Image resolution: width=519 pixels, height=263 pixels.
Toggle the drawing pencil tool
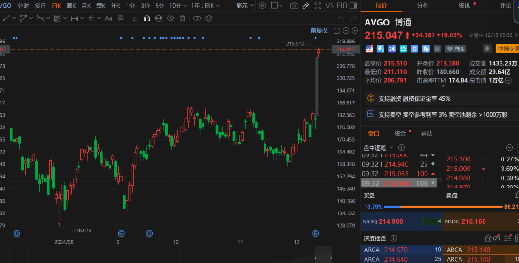click(x=306, y=6)
